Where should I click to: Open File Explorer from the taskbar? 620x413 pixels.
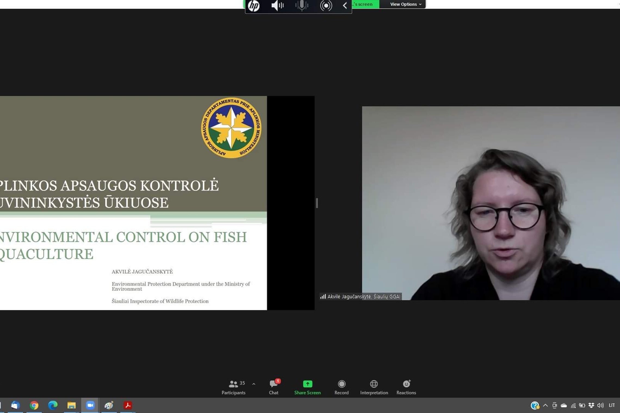point(71,405)
